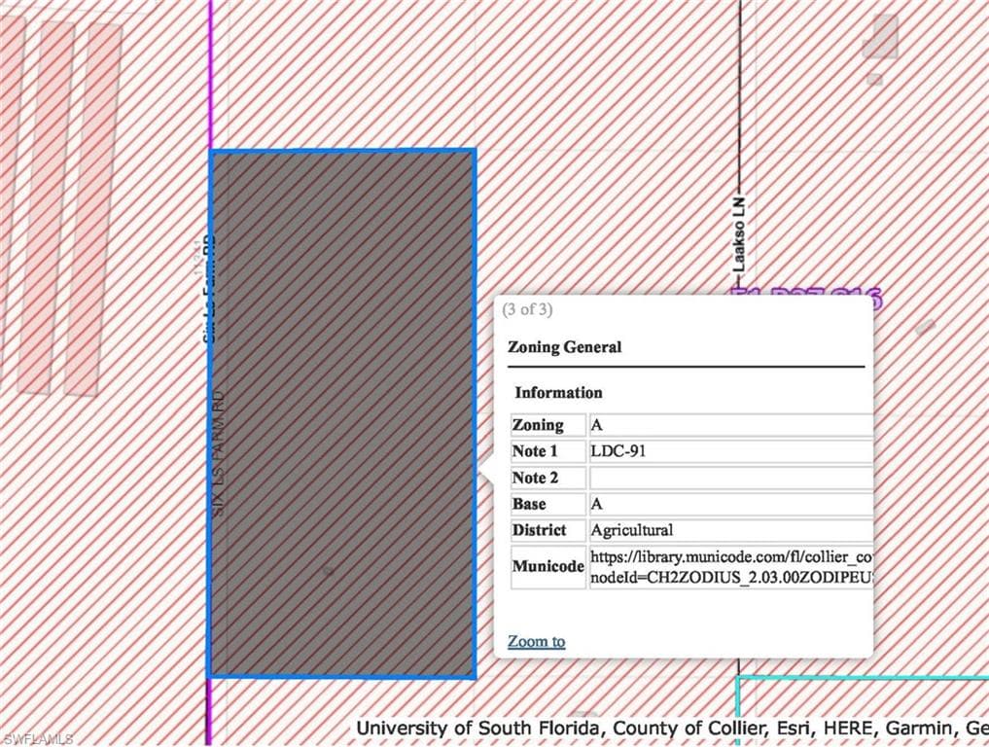This screenshot has height=747, width=989.
Task: Select the SIX LS FARM RD label
Action: coord(218,453)
